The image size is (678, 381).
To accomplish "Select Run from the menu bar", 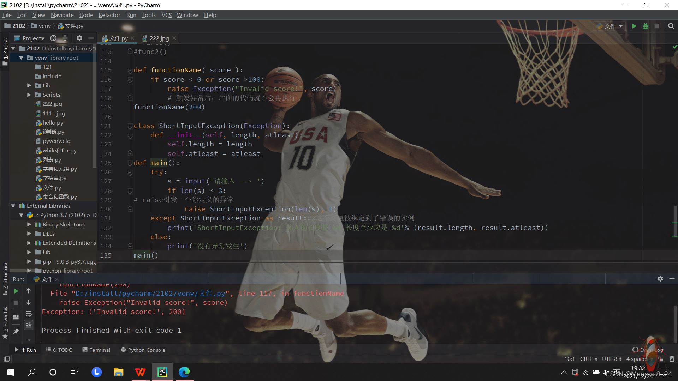I will pyautogui.click(x=131, y=15).
